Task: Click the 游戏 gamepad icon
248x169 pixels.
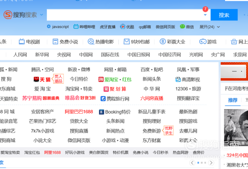Action: coord(202,41)
